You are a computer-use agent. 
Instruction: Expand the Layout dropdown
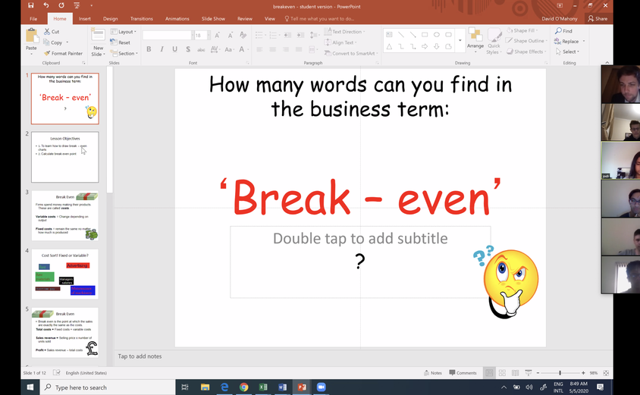coord(127,32)
